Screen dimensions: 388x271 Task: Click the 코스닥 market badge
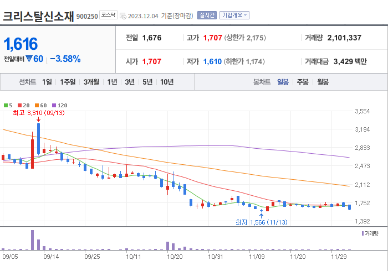(x=108, y=15)
